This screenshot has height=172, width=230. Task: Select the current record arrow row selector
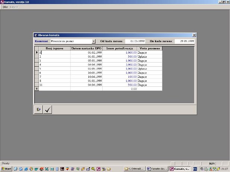[36, 52]
